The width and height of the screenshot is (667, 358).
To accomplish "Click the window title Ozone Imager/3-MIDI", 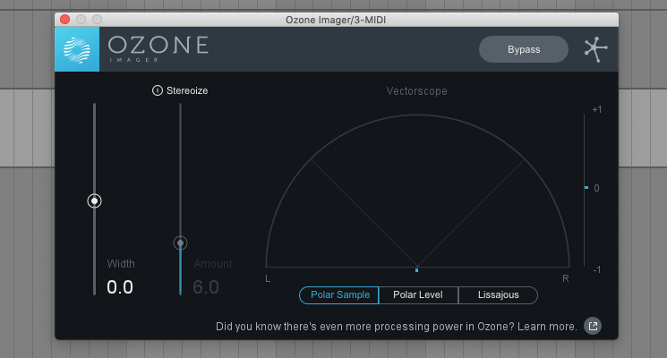I will pyautogui.click(x=336, y=20).
